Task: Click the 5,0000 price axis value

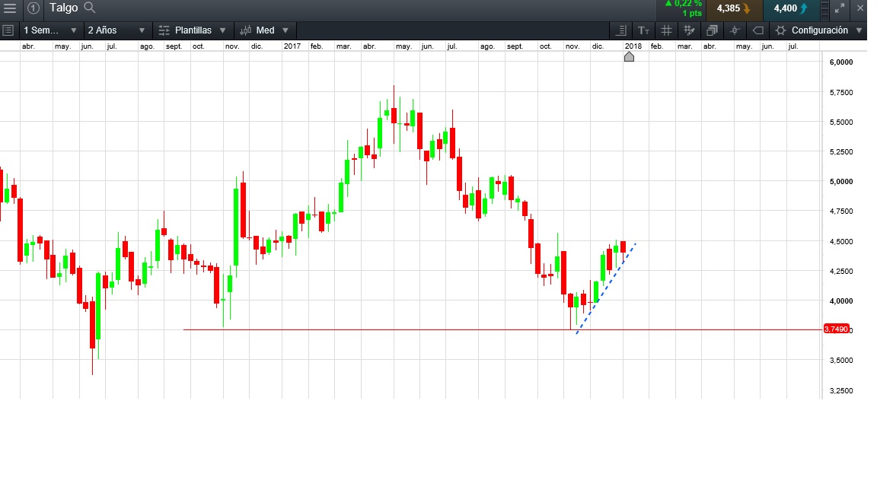Action: (x=841, y=182)
